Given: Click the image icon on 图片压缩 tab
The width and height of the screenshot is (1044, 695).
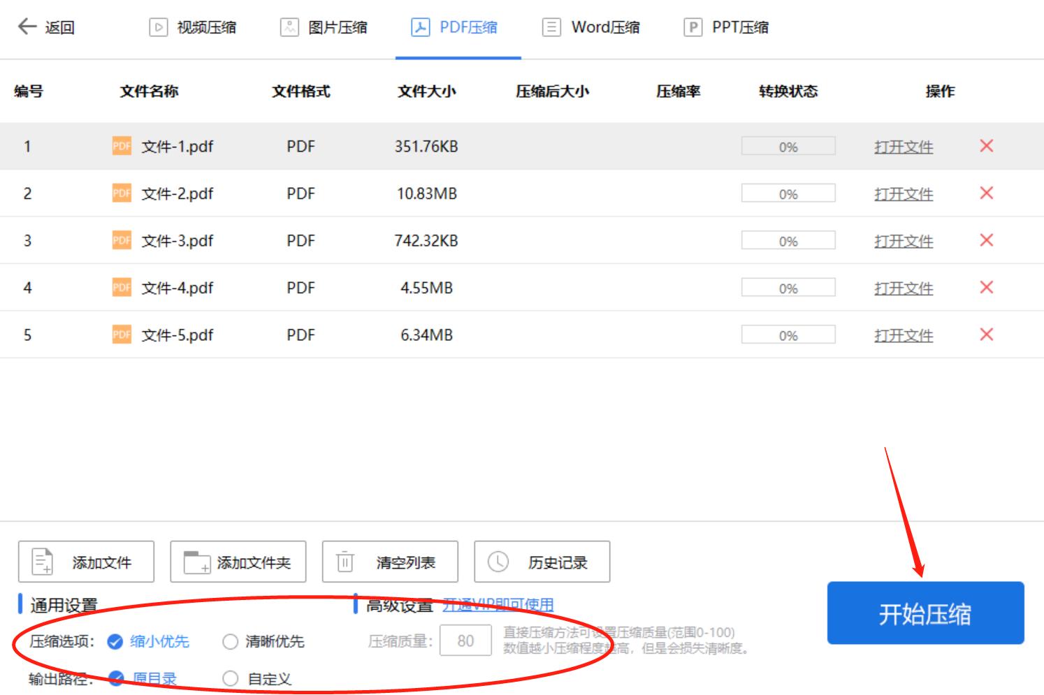Looking at the screenshot, I should [289, 27].
